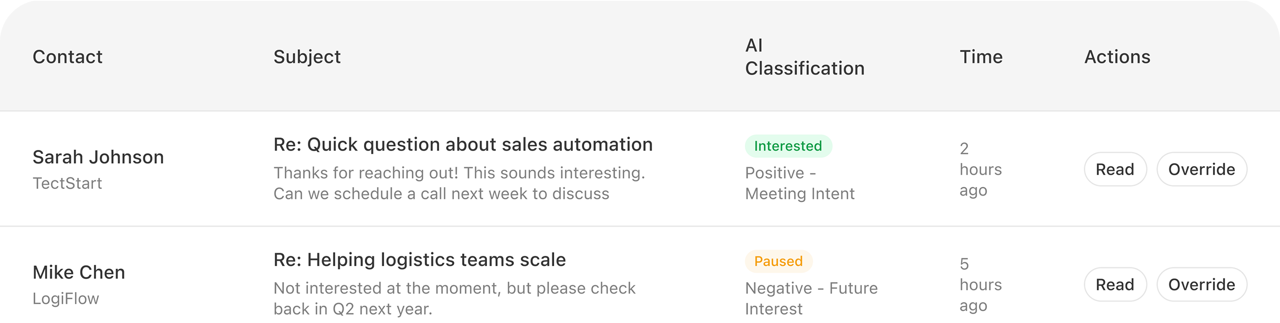Override the classification for Sarah Johnson
Screen dimensions: 1280x323
[x=1201, y=169]
